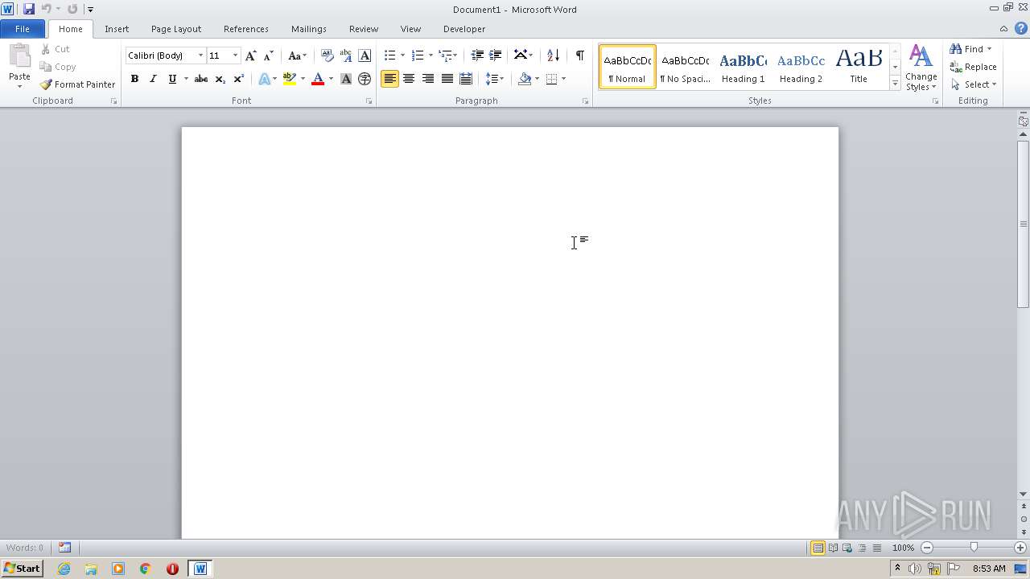Click the Replace button

[x=974, y=67]
